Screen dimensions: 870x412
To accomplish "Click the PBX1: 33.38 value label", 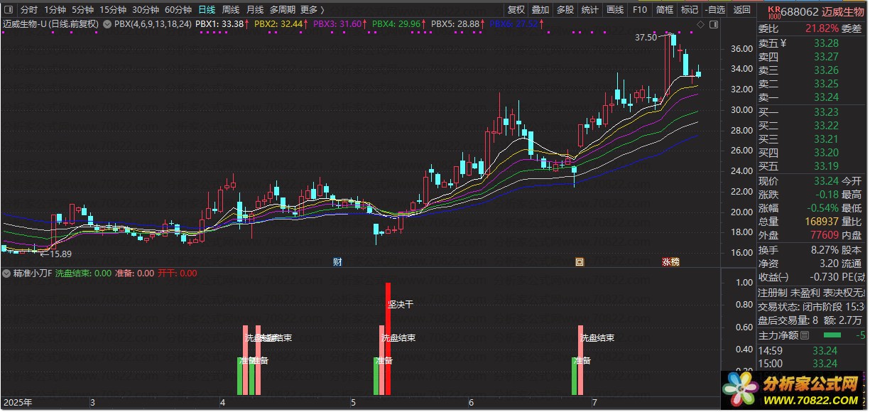I will point(219,24).
